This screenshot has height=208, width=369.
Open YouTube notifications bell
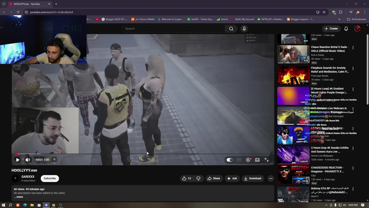click(x=346, y=29)
